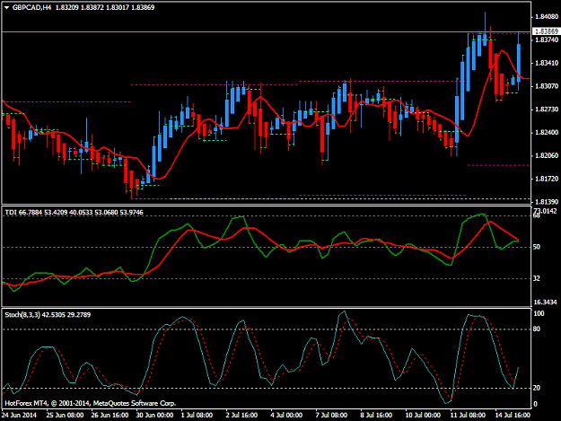Click the 7 Jul 08:00 time label
The image size is (561, 421).
(331, 416)
